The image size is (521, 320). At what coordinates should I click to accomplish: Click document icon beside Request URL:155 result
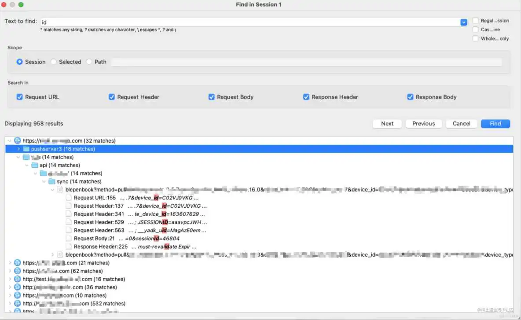(x=69, y=198)
